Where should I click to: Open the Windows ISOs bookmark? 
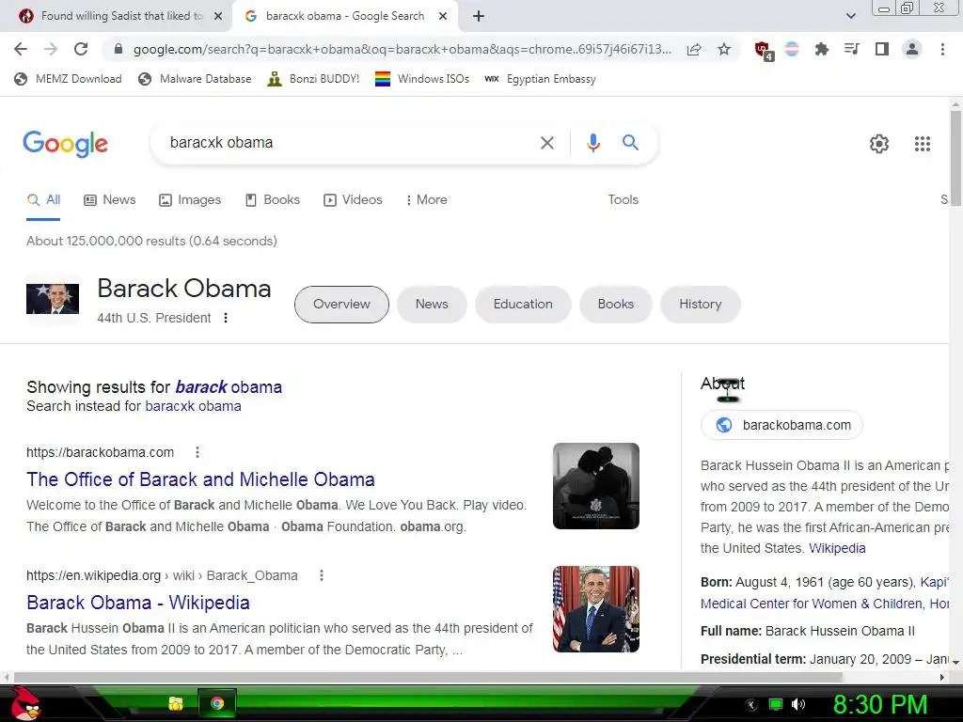(422, 79)
